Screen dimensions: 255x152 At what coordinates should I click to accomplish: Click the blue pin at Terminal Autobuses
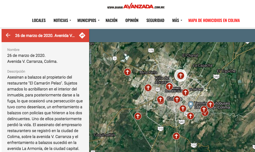[191, 104]
